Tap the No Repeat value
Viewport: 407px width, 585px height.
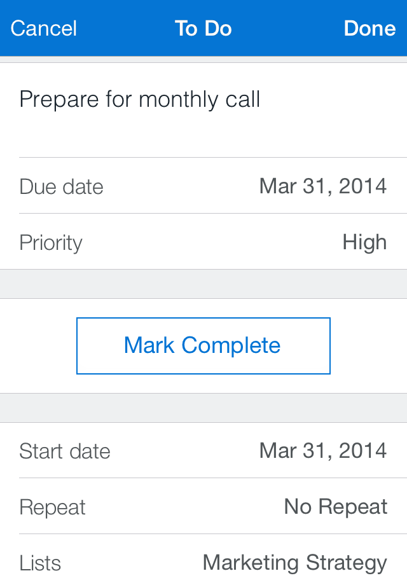pos(335,507)
